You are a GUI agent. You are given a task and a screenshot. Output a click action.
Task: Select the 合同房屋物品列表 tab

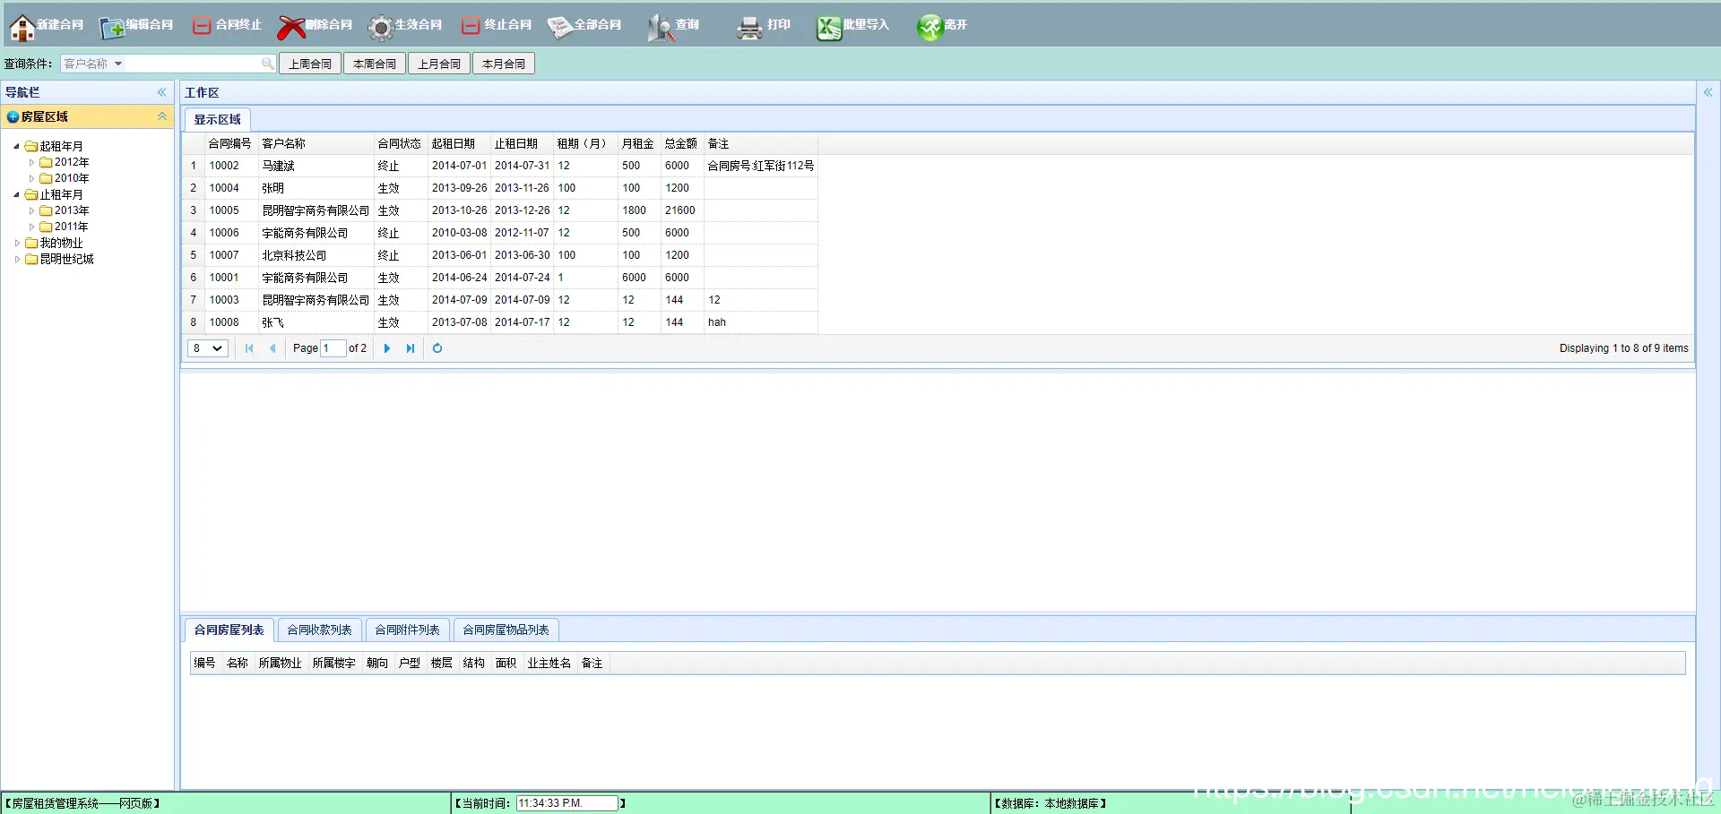(506, 630)
